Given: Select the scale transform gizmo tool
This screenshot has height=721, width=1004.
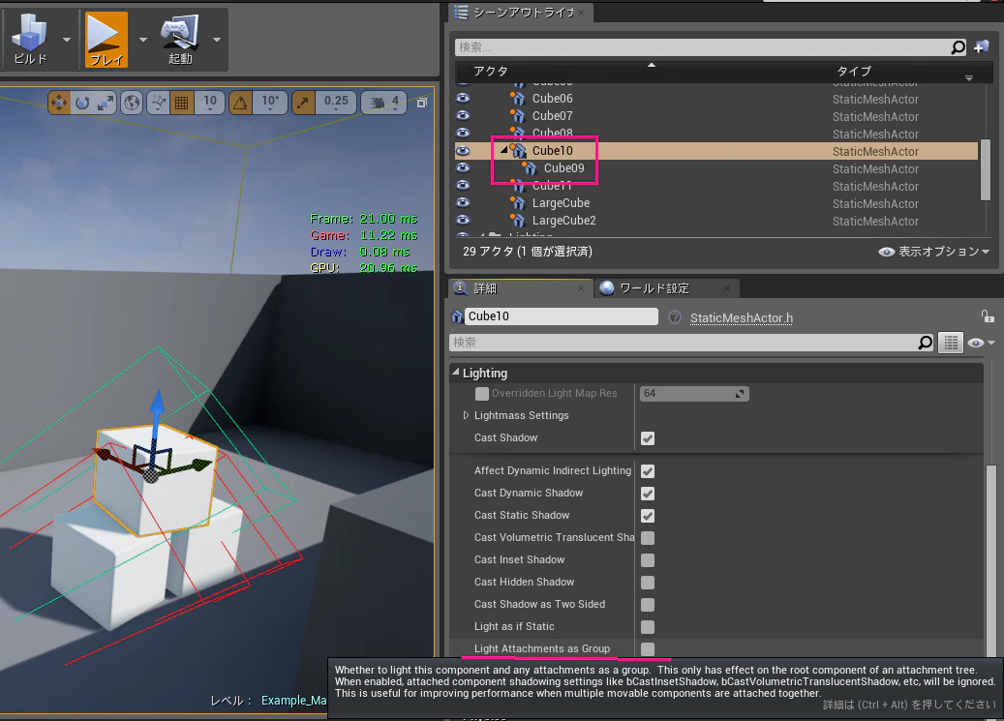Looking at the screenshot, I should point(105,103).
